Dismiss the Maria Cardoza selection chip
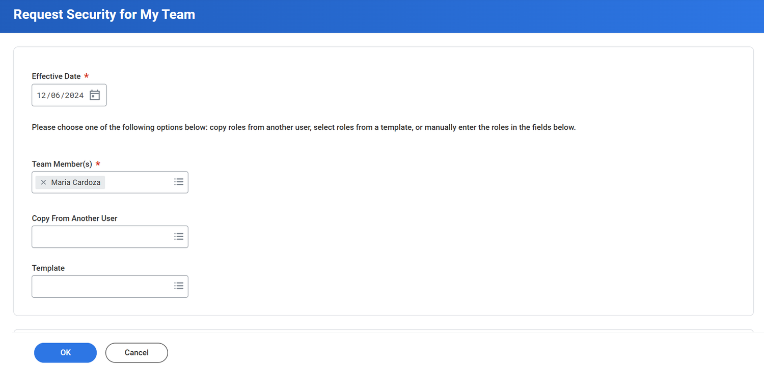Image resolution: width=764 pixels, height=365 pixels. coord(43,182)
